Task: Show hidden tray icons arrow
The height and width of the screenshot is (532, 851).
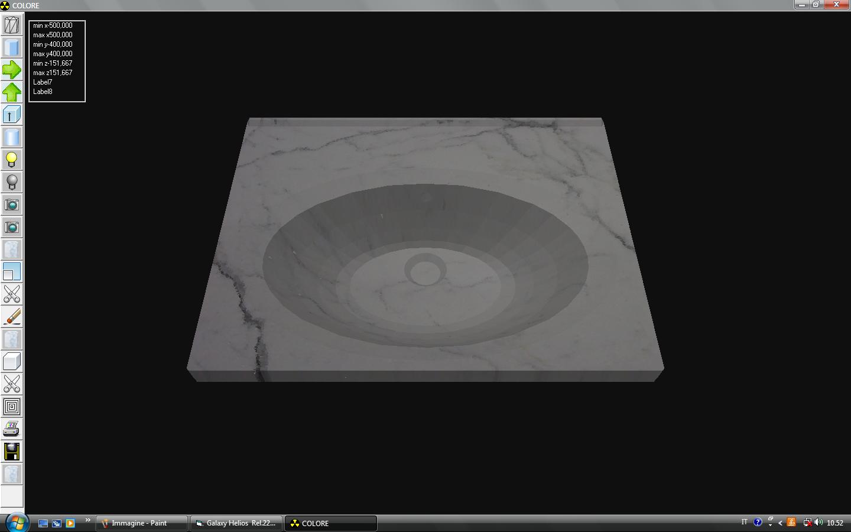Action: (x=780, y=523)
